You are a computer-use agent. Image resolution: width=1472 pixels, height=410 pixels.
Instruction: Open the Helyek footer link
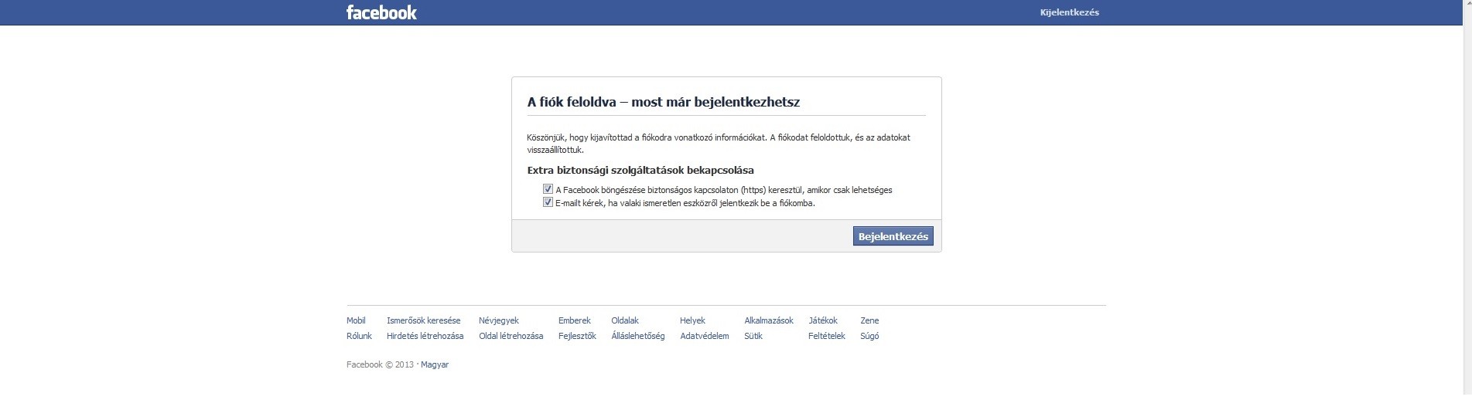[692, 320]
